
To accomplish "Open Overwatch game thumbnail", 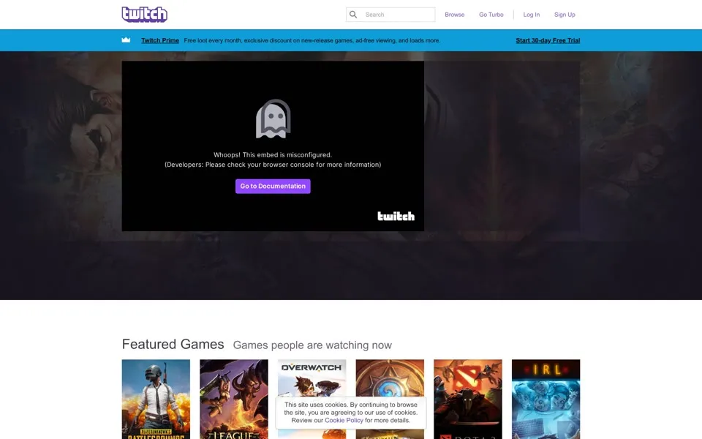I will coord(312,378).
